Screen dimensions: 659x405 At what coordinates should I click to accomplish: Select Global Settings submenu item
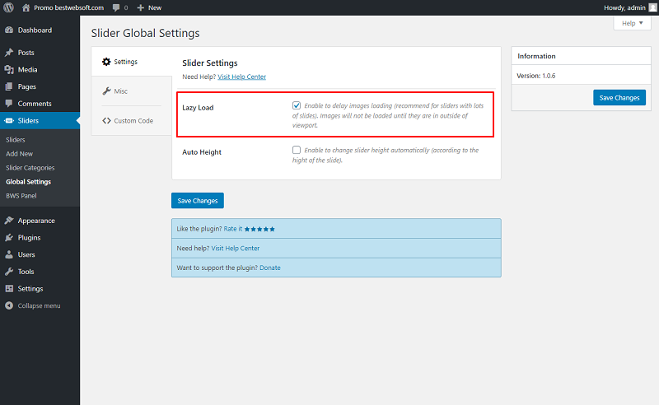pyautogui.click(x=29, y=181)
